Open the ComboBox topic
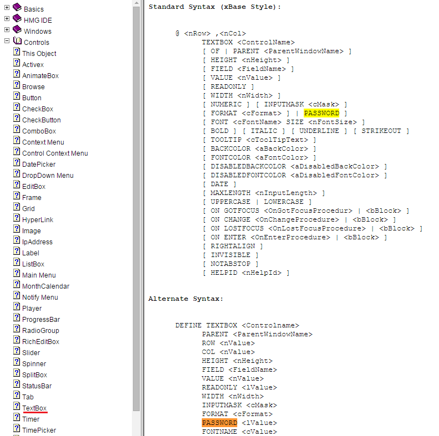Screen dimensions: 439x436 39,131
